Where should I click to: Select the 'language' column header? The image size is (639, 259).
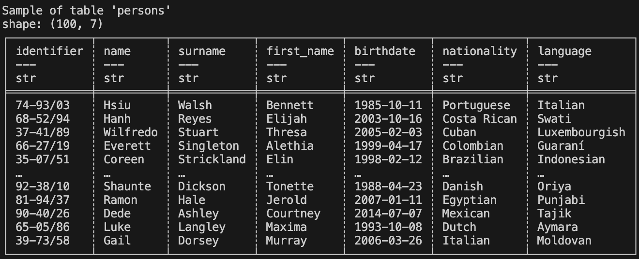[564, 51]
